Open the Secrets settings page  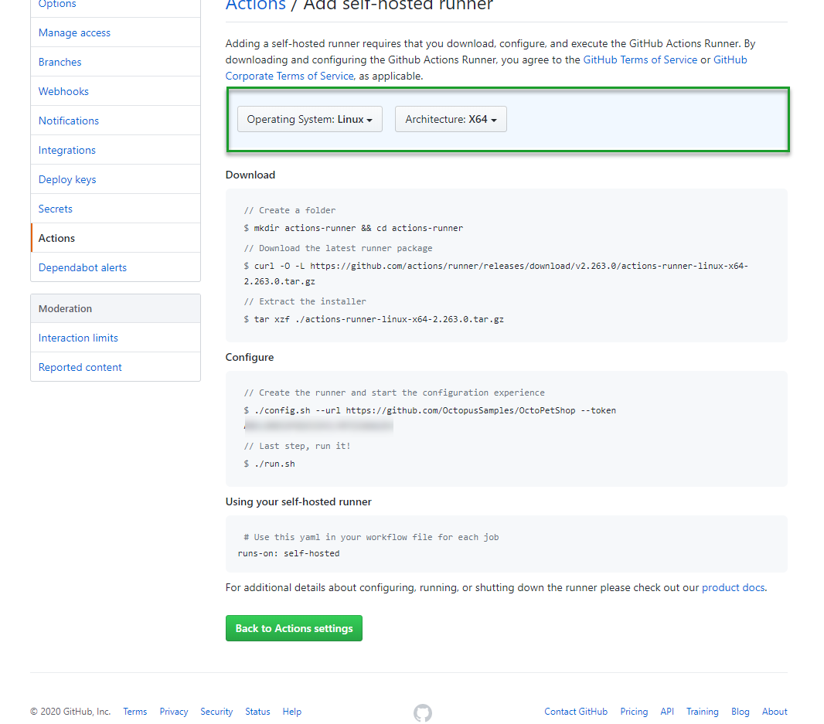tap(56, 209)
